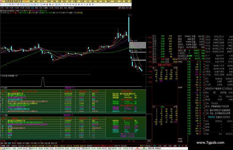
Task: Switch to the 周线 period tab
Action: click(37, 8)
